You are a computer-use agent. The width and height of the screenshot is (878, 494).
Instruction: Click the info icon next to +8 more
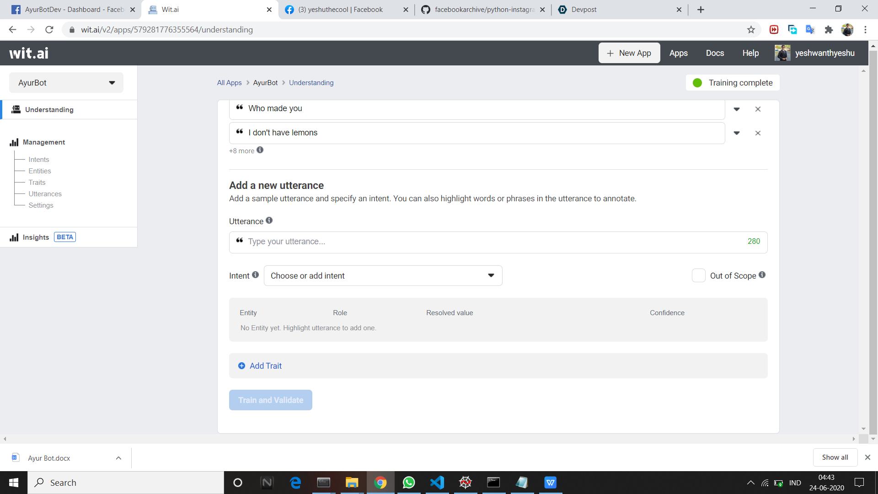pyautogui.click(x=260, y=150)
